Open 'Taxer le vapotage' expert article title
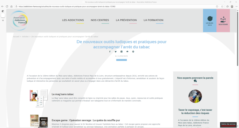This screenshot has height=128, width=239. pos(195,112)
